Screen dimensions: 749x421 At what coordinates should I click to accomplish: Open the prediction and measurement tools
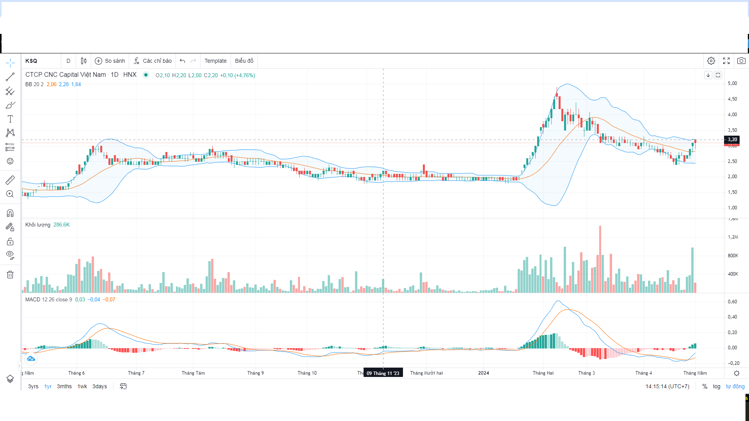pos(10,147)
